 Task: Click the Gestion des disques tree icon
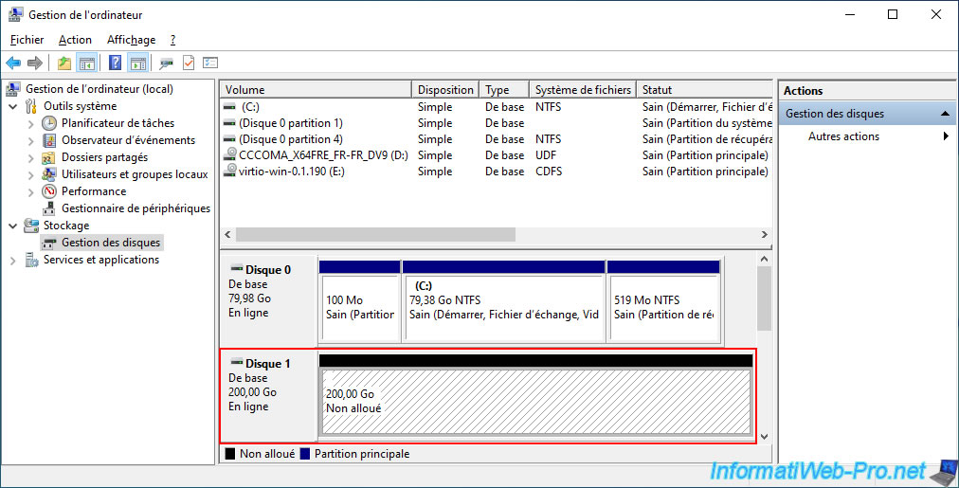click(49, 244)
